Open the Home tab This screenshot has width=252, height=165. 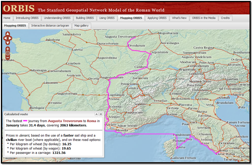7,18
